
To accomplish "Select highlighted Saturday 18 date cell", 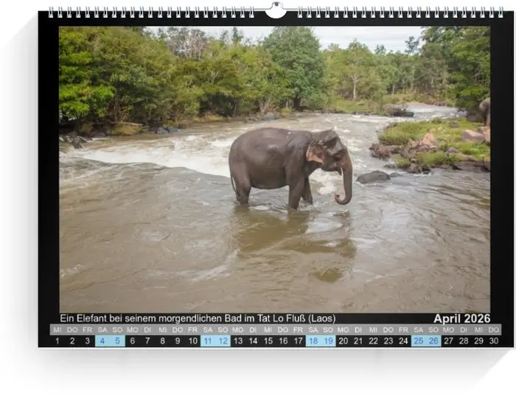I will tap(313, 341).
